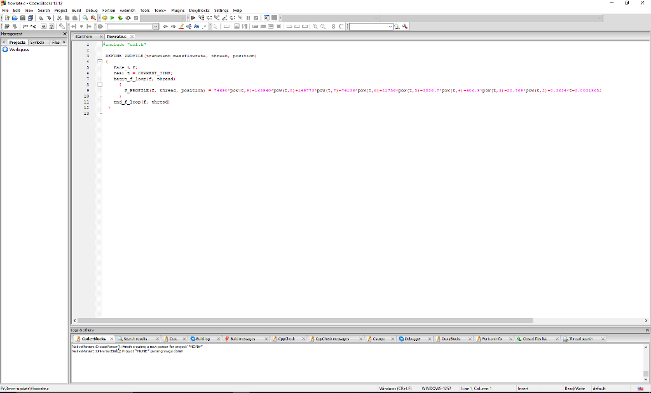The height and width of the screenshot is (393, 651).
Task: Select Build and run
Action: click(120, 18)
